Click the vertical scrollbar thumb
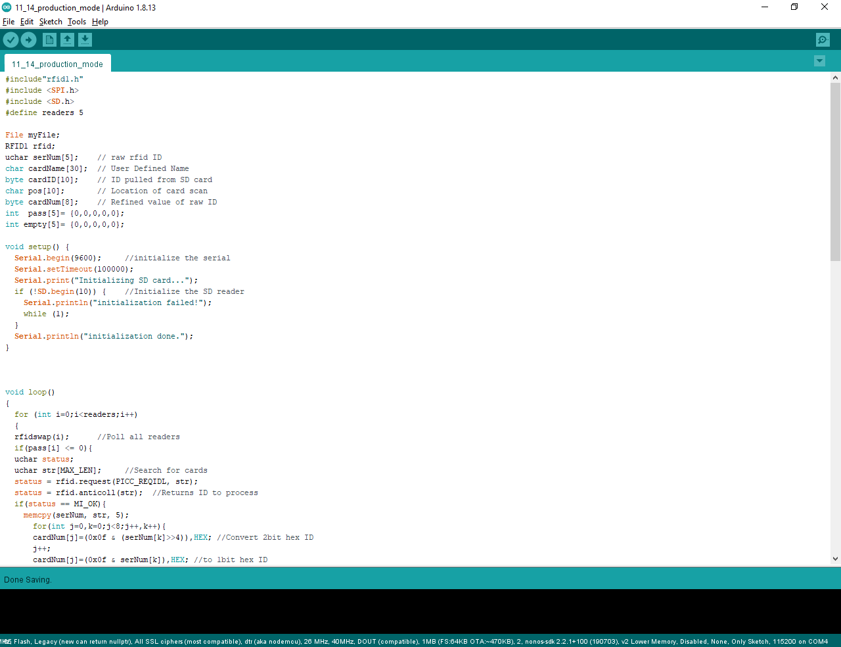Image resolution: width=841 pixels, height=647 pixels. [x=835, y=171]
